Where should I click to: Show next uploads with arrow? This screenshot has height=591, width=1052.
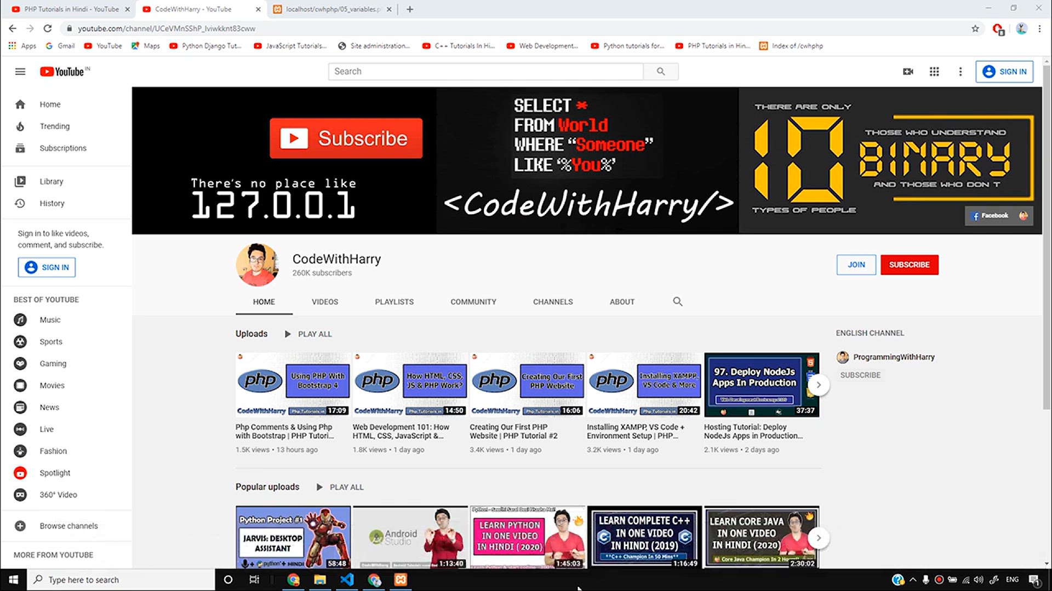819,385
